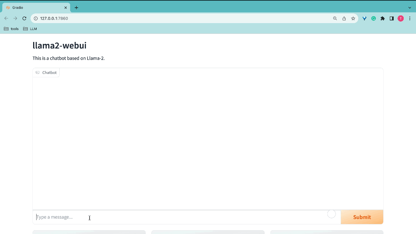Select the Gradio browser tab
The height and width of the screenshot is (234, 416).
coord(36,8)
